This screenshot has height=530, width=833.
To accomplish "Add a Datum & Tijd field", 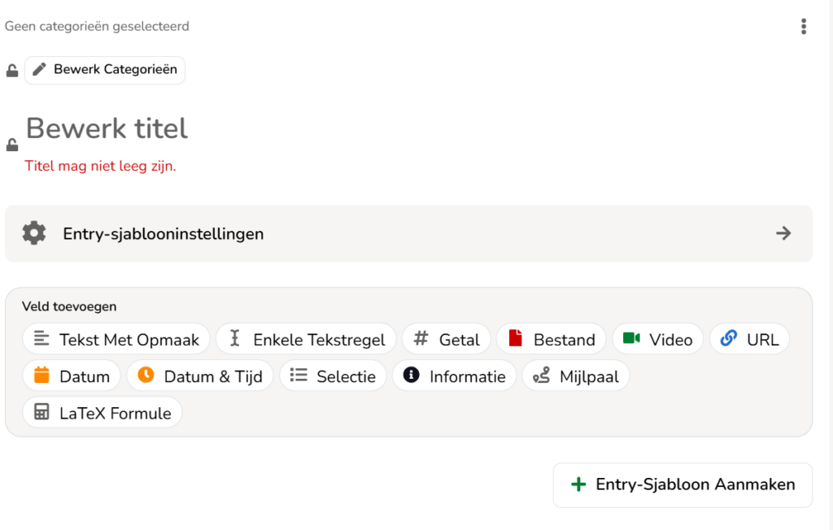I will coord(200,376).
